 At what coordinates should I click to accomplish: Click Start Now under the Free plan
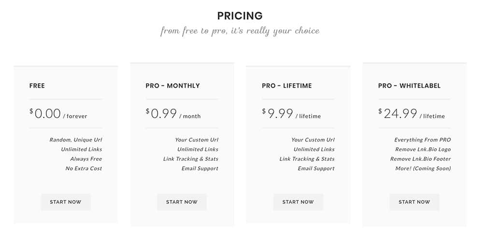click(66, 202)
